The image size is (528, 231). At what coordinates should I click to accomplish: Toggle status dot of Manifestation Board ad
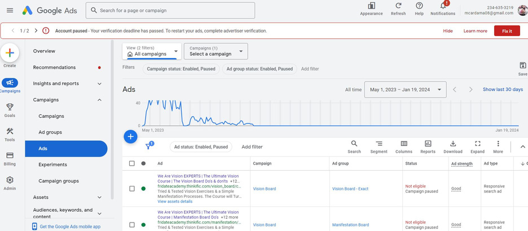pyautogui.click(x=143, y=225)
